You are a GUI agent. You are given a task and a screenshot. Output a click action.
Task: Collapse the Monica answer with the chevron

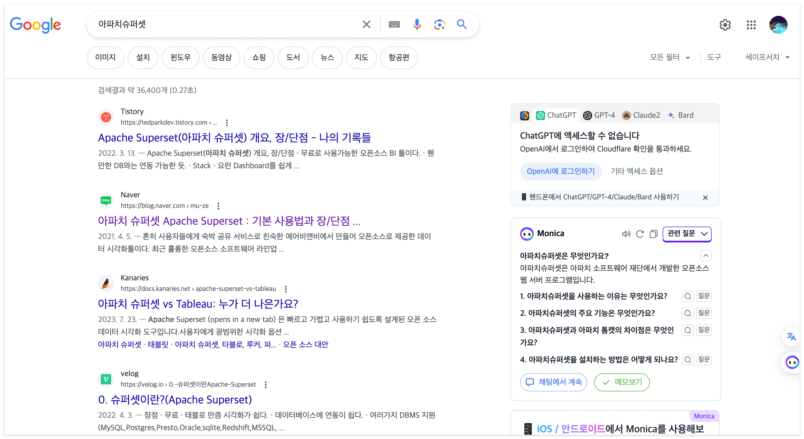(706, 256)
